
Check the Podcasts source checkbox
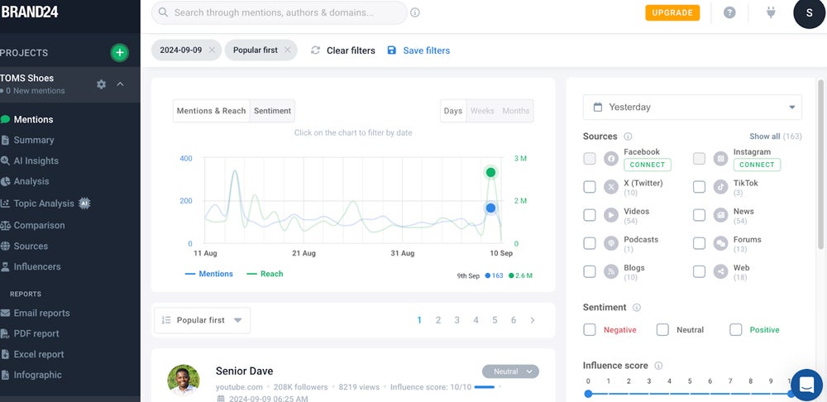pos(589,243)
